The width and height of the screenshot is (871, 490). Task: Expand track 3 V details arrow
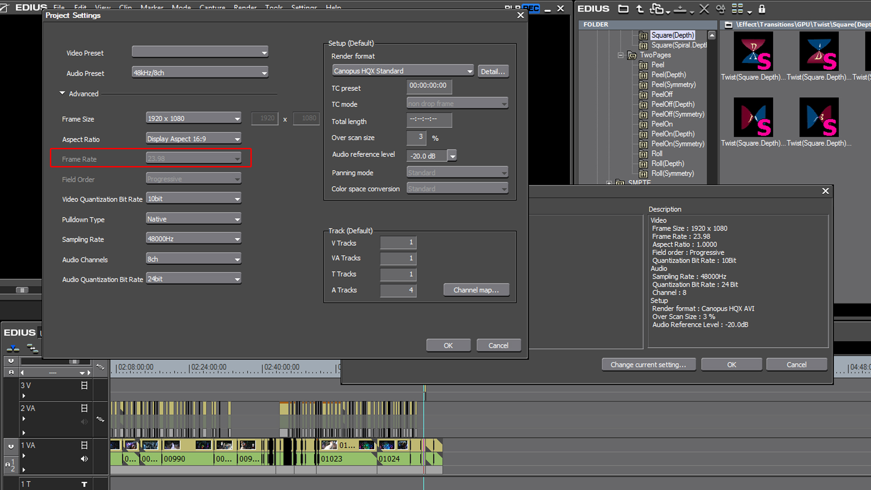tap(24, 396)
